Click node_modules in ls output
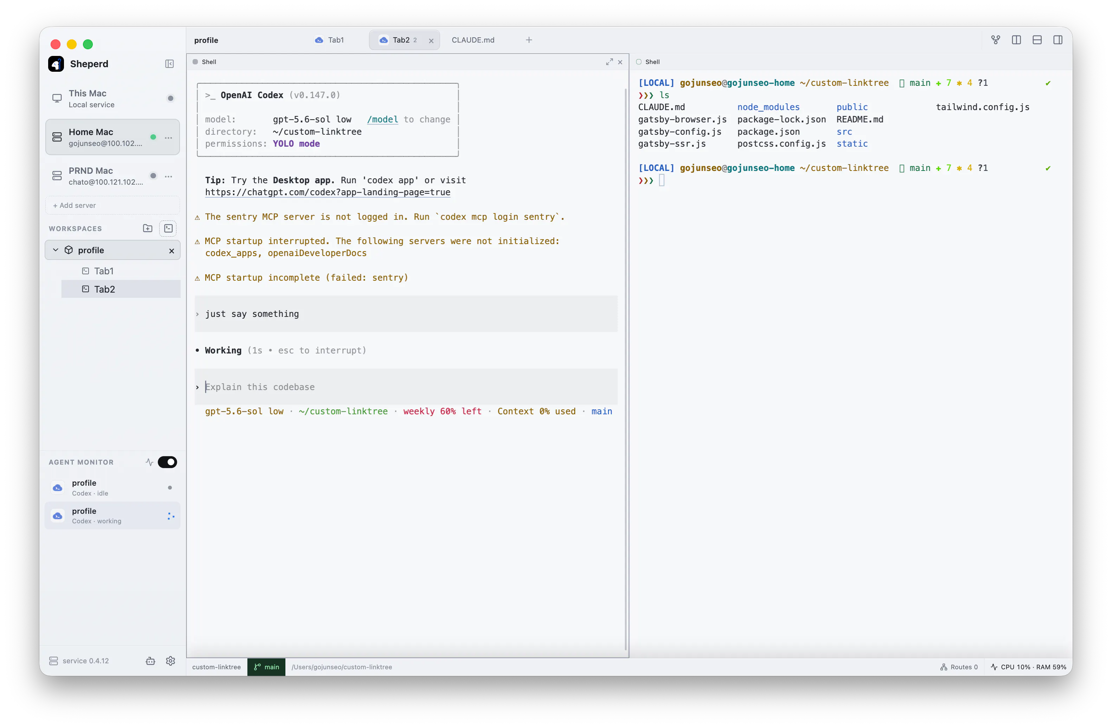1112x728 pixels. (x=768, y=107)
